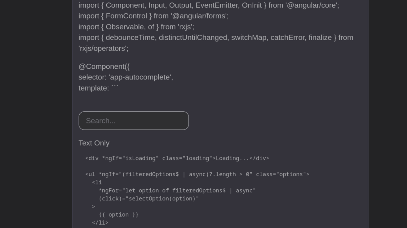Click the closing "</li>" code line

point(100,223)
